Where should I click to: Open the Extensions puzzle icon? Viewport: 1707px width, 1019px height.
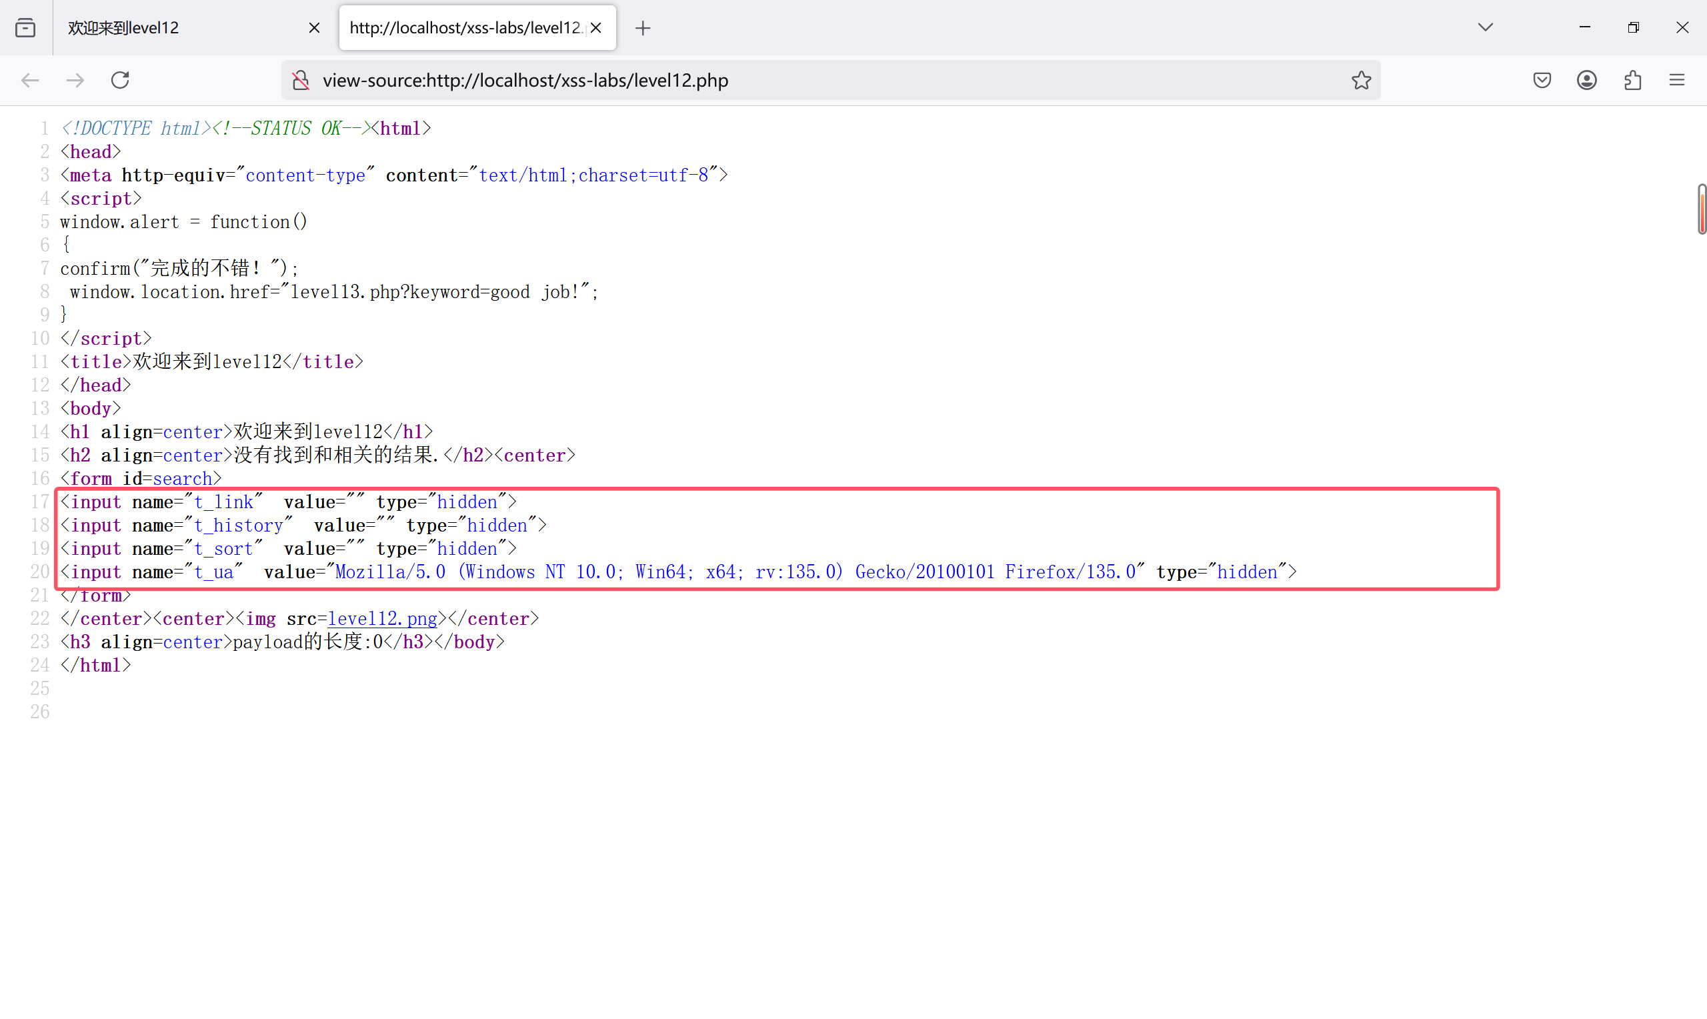[1632, 80]
